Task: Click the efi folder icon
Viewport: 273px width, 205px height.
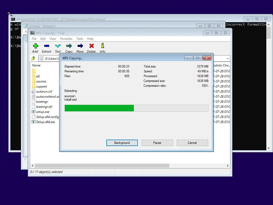Action: [34, 76]
